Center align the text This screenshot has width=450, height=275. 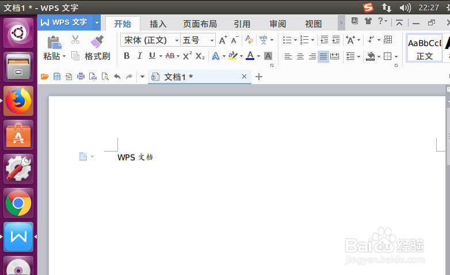click(300, 56)
